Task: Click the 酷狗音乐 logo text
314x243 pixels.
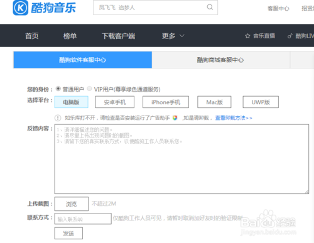Action: click(x=53, y=8)
